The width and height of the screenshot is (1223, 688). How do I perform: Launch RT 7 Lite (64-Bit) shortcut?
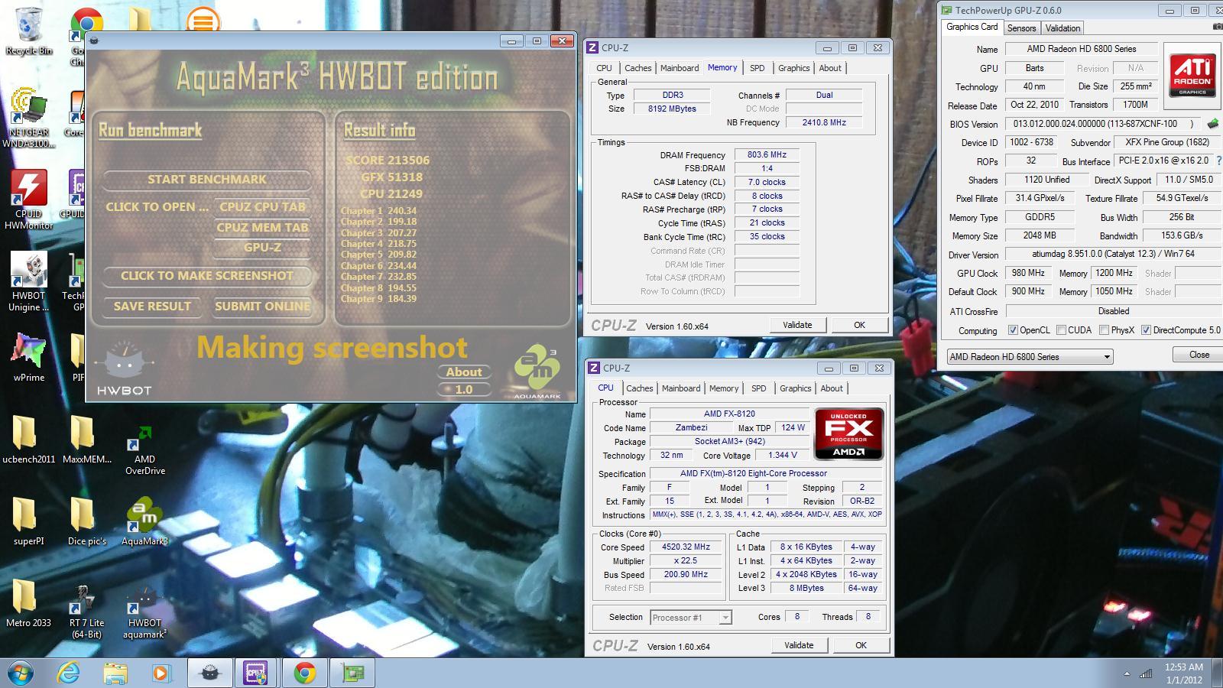click(x=86, y=612)
